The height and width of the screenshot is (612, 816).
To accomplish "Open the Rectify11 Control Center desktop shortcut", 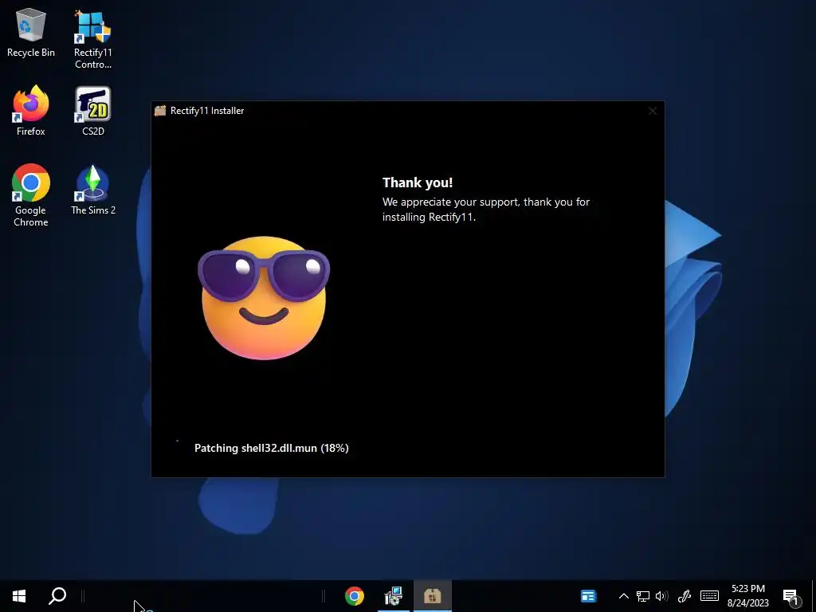I will click(x=93, y=39).
